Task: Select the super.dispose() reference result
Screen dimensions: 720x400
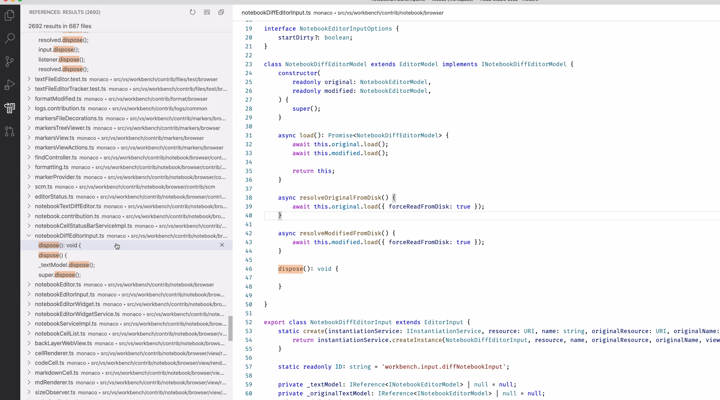Action: coord(60,275)
